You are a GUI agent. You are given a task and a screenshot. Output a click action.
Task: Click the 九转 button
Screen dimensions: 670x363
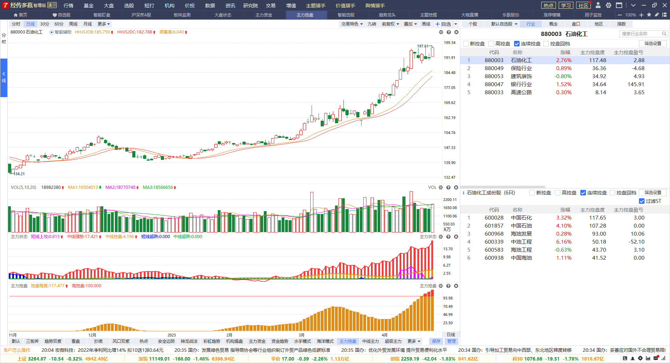pyautogui.click(x=372, y=24)
